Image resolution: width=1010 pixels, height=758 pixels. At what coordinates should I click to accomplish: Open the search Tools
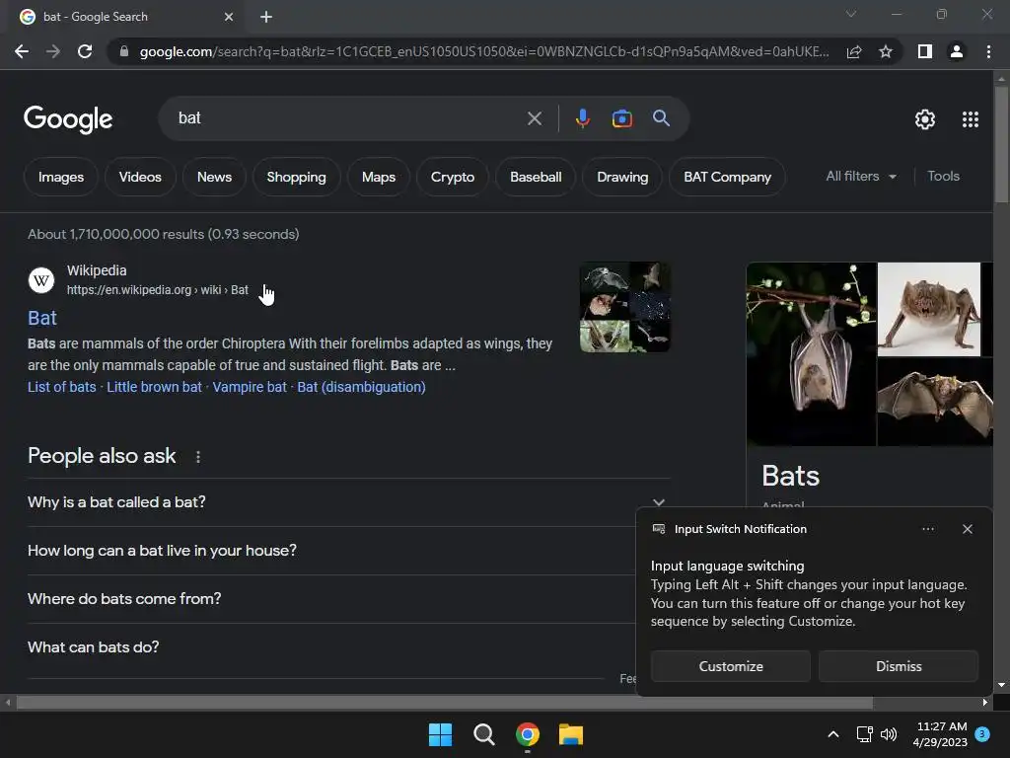(943, 176)
